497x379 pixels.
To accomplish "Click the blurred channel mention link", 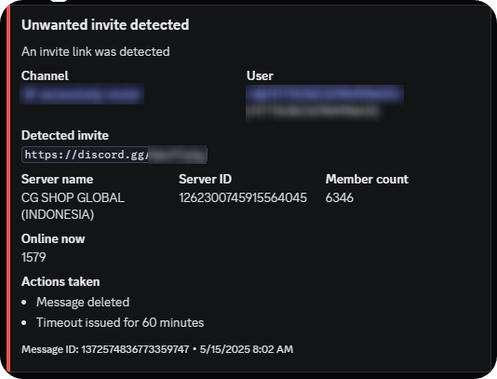I will pos(82,94).
